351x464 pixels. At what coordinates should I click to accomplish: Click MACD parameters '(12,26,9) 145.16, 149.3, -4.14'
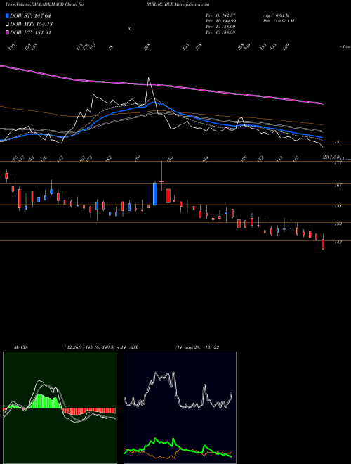95,347
